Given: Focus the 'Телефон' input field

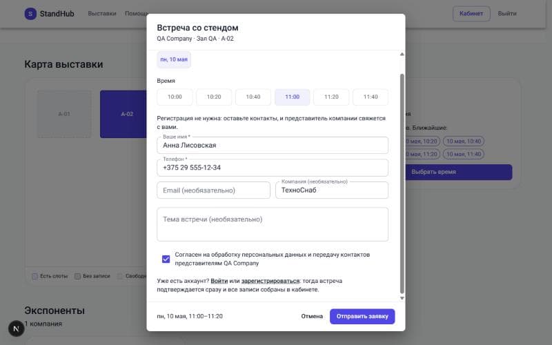Looking at the screenshot, I should (273, 168).
